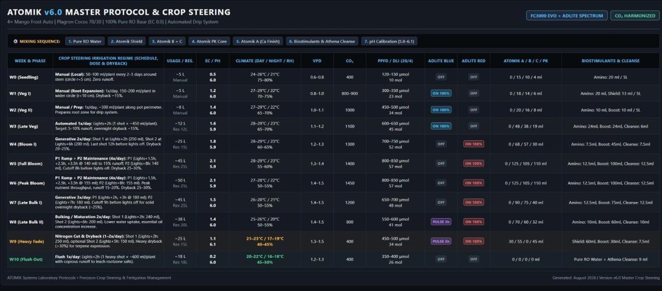Toggle W6 (Peak Bloom) Adlite Red ON 100%
662x291 pixels.
(x=474, y=183)
